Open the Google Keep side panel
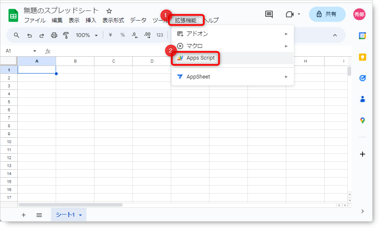 (x=362, y=57)
